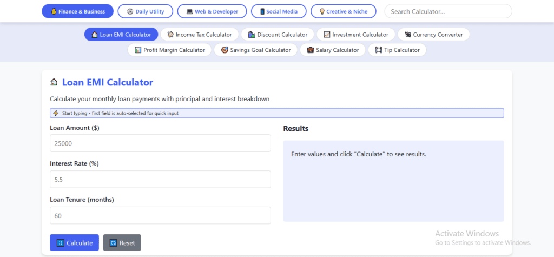The image size is (554, 257).
Task: Click the Interest Rate input field
Action: 160,179
